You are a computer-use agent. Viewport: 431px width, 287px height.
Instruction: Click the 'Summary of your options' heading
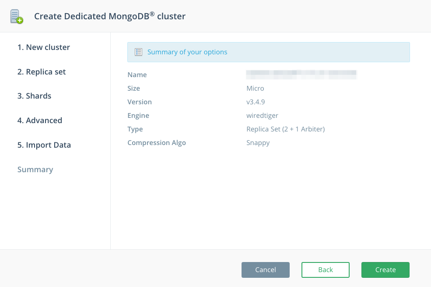click(187, 52)
